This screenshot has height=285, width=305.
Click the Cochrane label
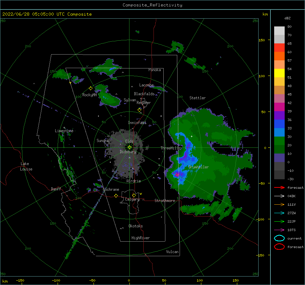[x=111, y=189]
